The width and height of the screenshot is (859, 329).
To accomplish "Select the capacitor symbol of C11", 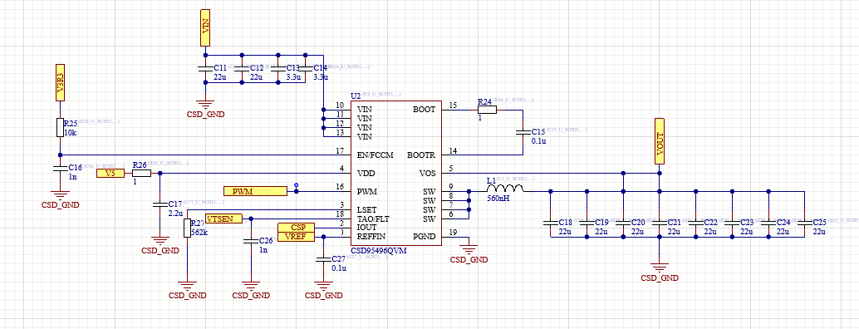I will tap(205, 69).
